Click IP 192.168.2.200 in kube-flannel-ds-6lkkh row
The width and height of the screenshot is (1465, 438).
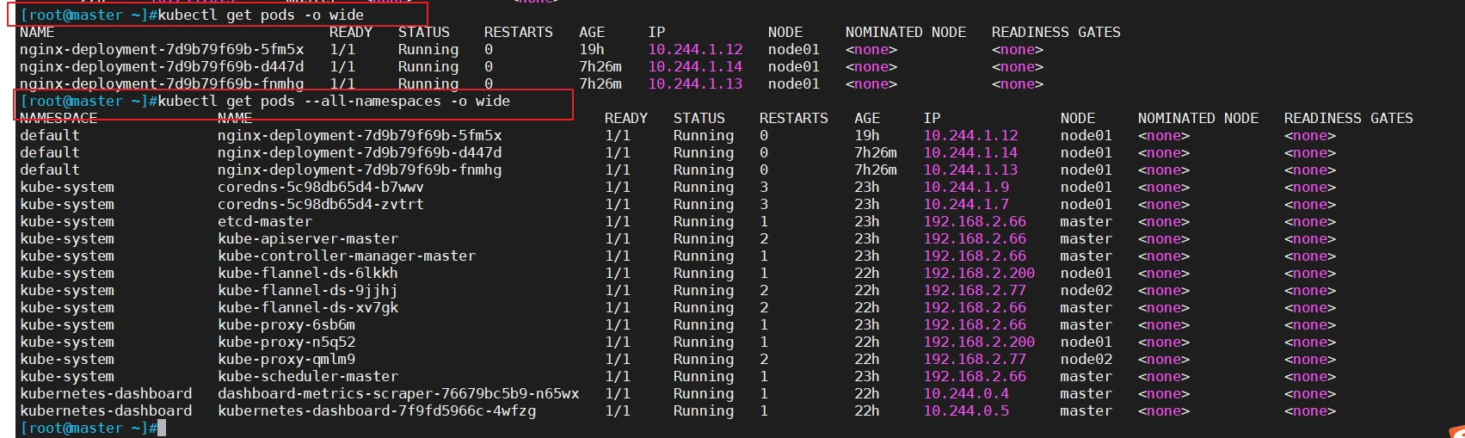[x=979, y=273]
